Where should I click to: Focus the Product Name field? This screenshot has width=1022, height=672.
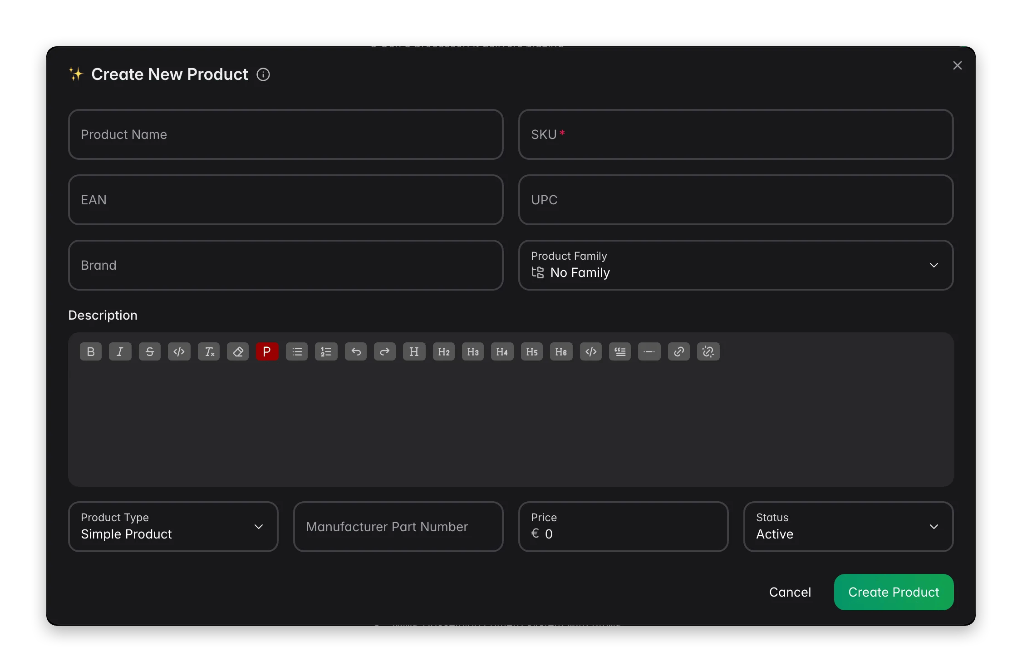click(x=285, y=134)
